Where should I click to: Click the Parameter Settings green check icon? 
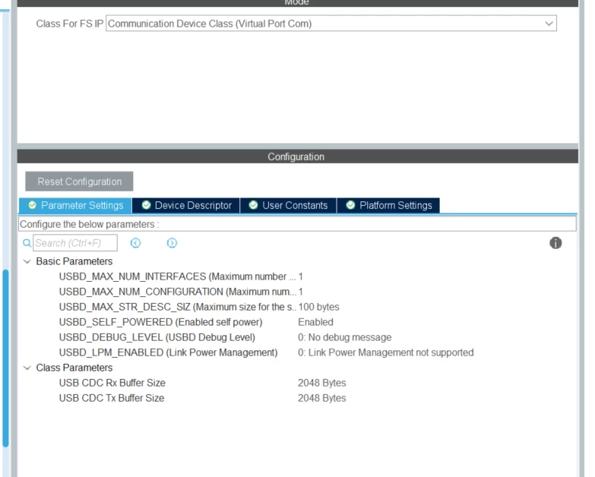pos(32,205)
